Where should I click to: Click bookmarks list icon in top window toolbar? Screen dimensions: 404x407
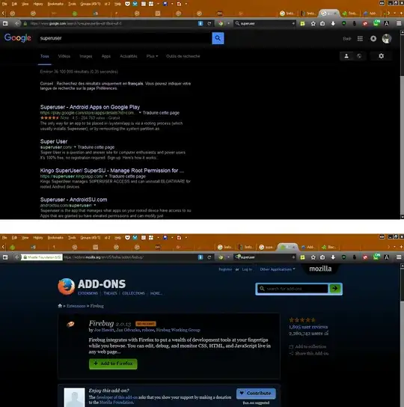pos(322,24)
